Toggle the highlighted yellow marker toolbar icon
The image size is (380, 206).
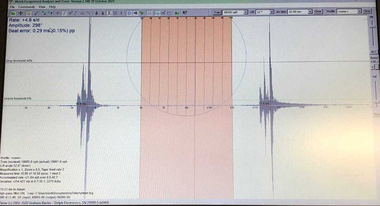(28, 13)
